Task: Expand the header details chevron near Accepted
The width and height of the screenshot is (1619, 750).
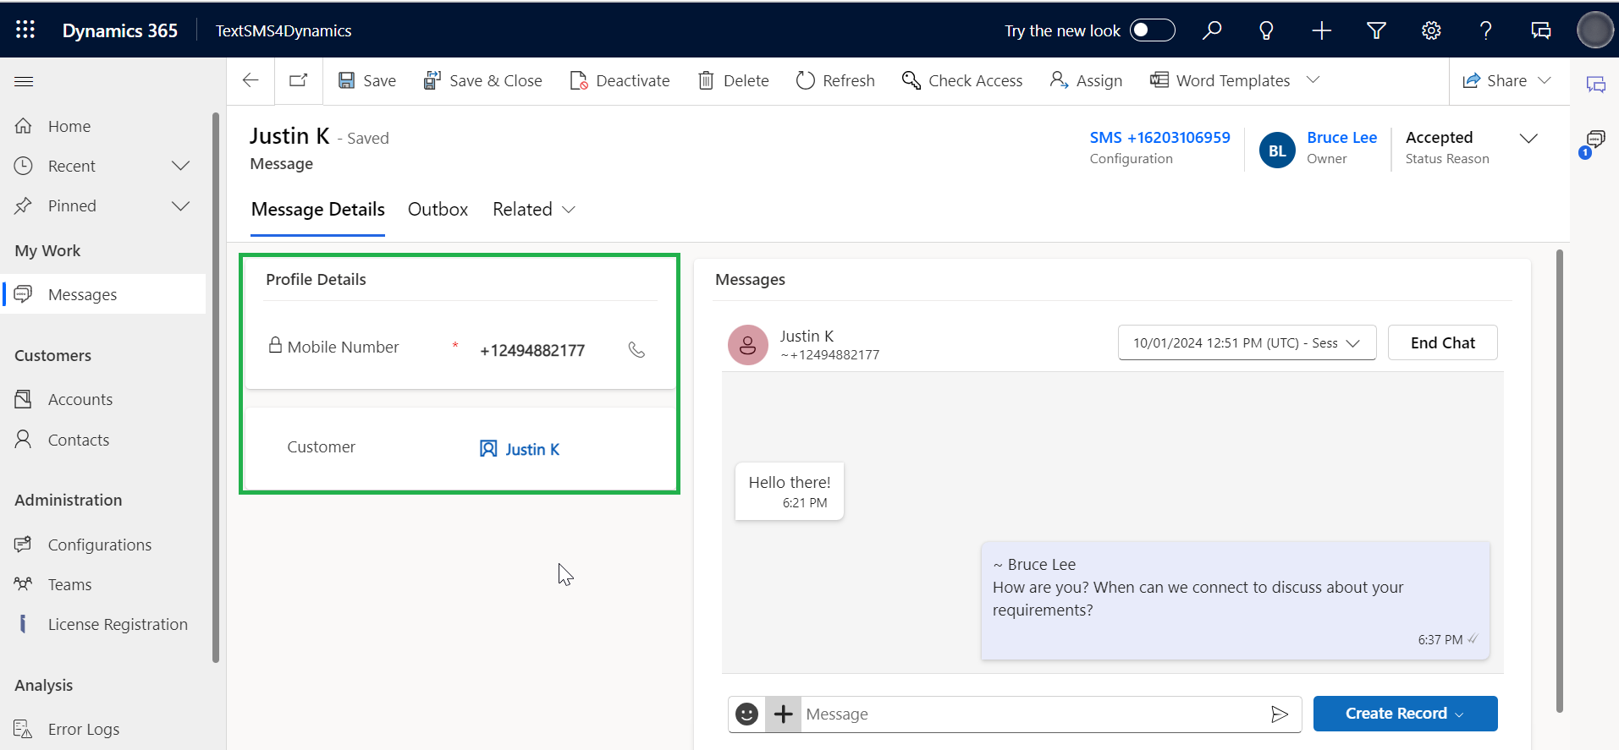Action: tap(1528, 139)
